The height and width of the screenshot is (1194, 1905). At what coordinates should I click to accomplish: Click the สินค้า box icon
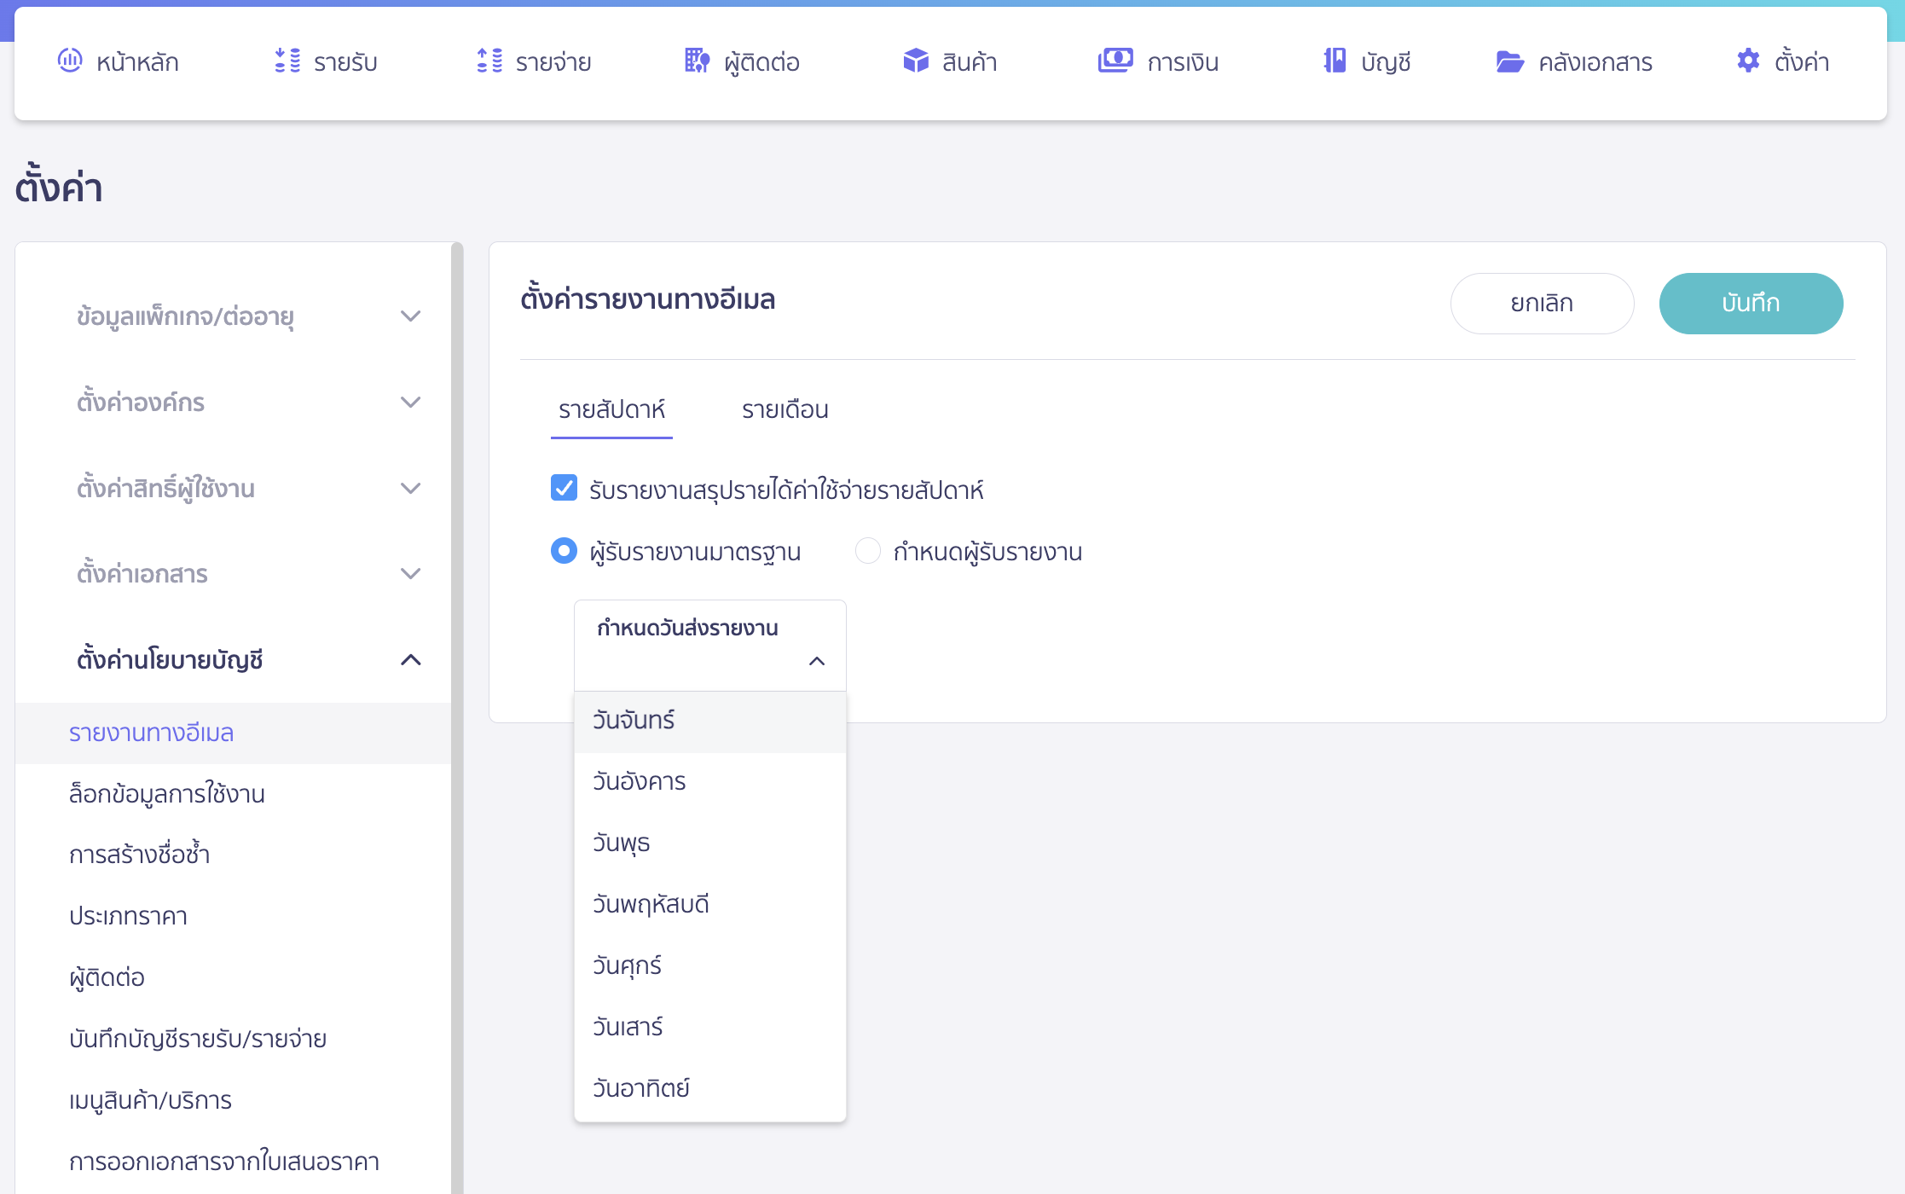(x=916, y=61)
